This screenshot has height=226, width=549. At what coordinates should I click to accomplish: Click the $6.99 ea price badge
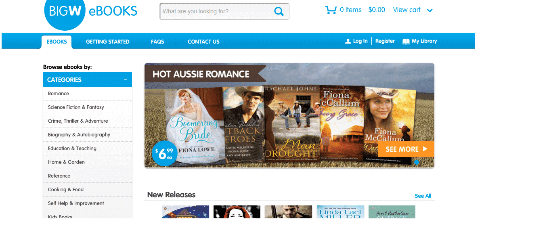click(x=164, y=153)
